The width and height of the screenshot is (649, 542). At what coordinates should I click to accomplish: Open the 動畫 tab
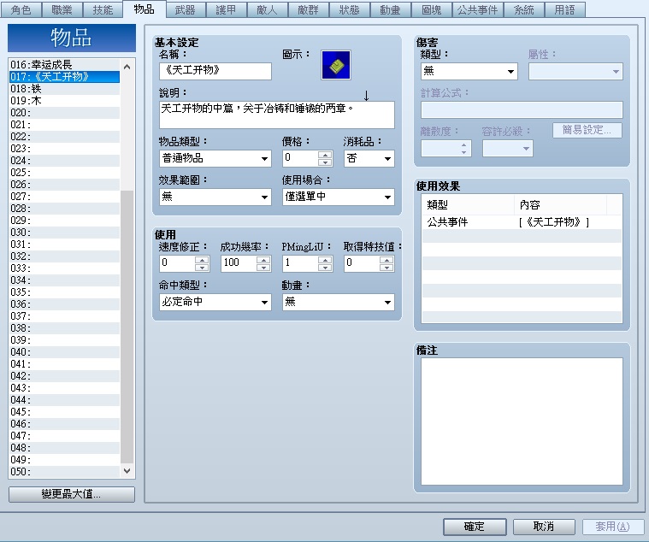point(390,9)
